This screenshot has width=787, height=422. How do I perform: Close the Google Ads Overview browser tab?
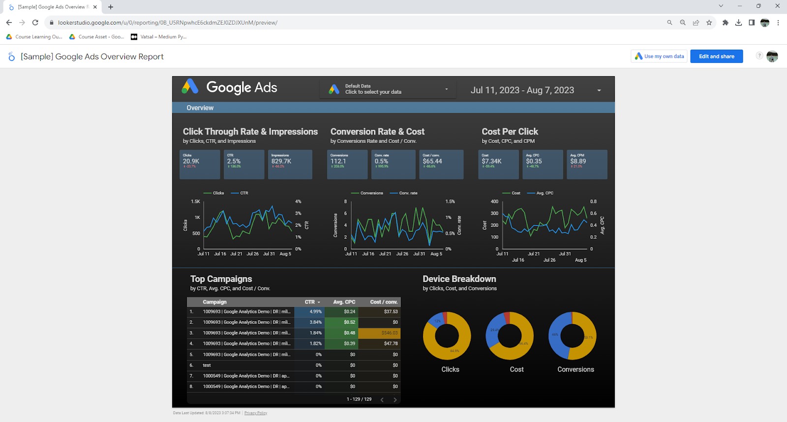click(x=95, y=7)
